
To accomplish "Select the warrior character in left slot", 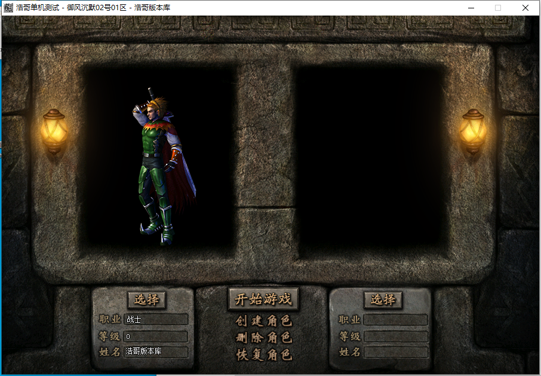I will pos(164,166).
